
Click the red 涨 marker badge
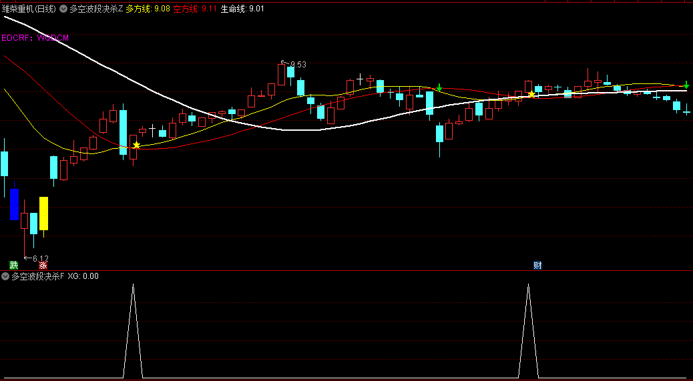click(x=43, y=266)
